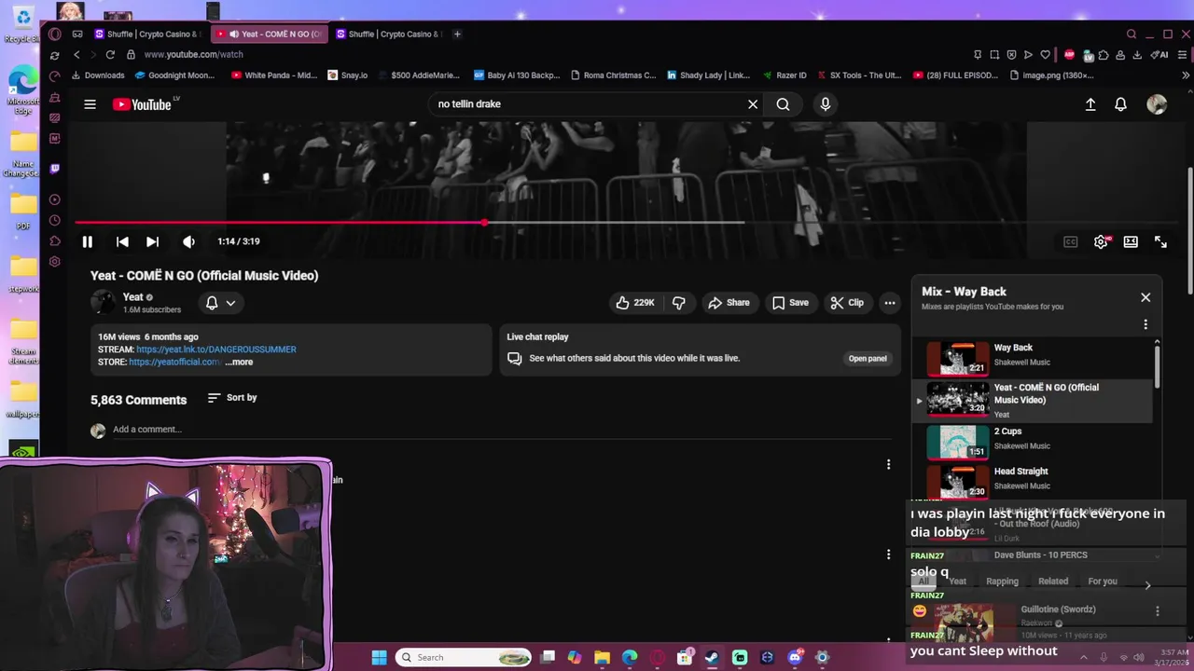Open the yeatofficial store link
Screen dimensions: 1194x671
coord(174,362)
